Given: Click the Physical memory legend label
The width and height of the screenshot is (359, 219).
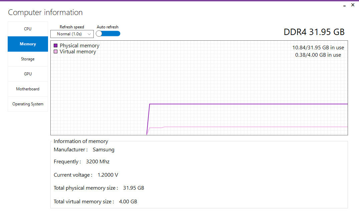Looking at the screenshot, I should pos(79,46).
